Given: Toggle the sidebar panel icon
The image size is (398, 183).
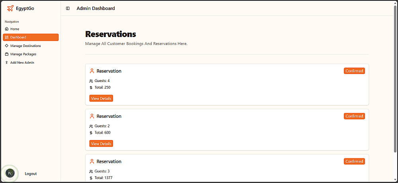Looking at the screenshot, I should tap(68, 8).
